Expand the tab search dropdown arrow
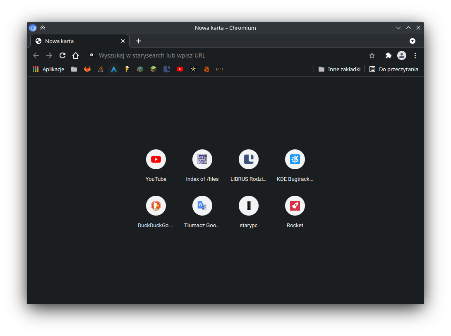The image size is (451, 336). tap(413, 41)
